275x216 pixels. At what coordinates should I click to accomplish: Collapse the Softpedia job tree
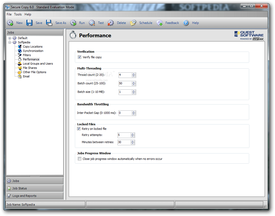[10, 42]
